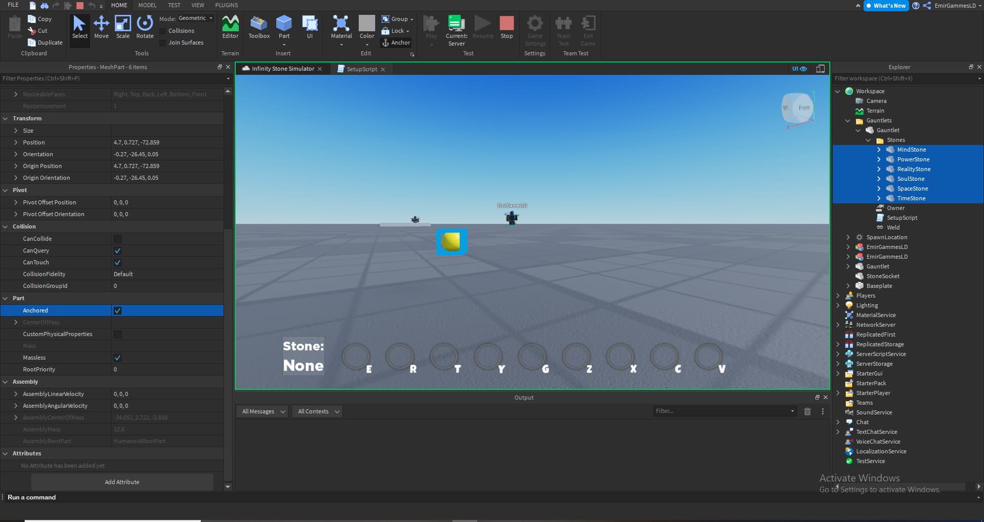Viewport: 984px width, 522px height.
Task: Toggle the Join Surfaces checkbox
Action: click(162, 43)
